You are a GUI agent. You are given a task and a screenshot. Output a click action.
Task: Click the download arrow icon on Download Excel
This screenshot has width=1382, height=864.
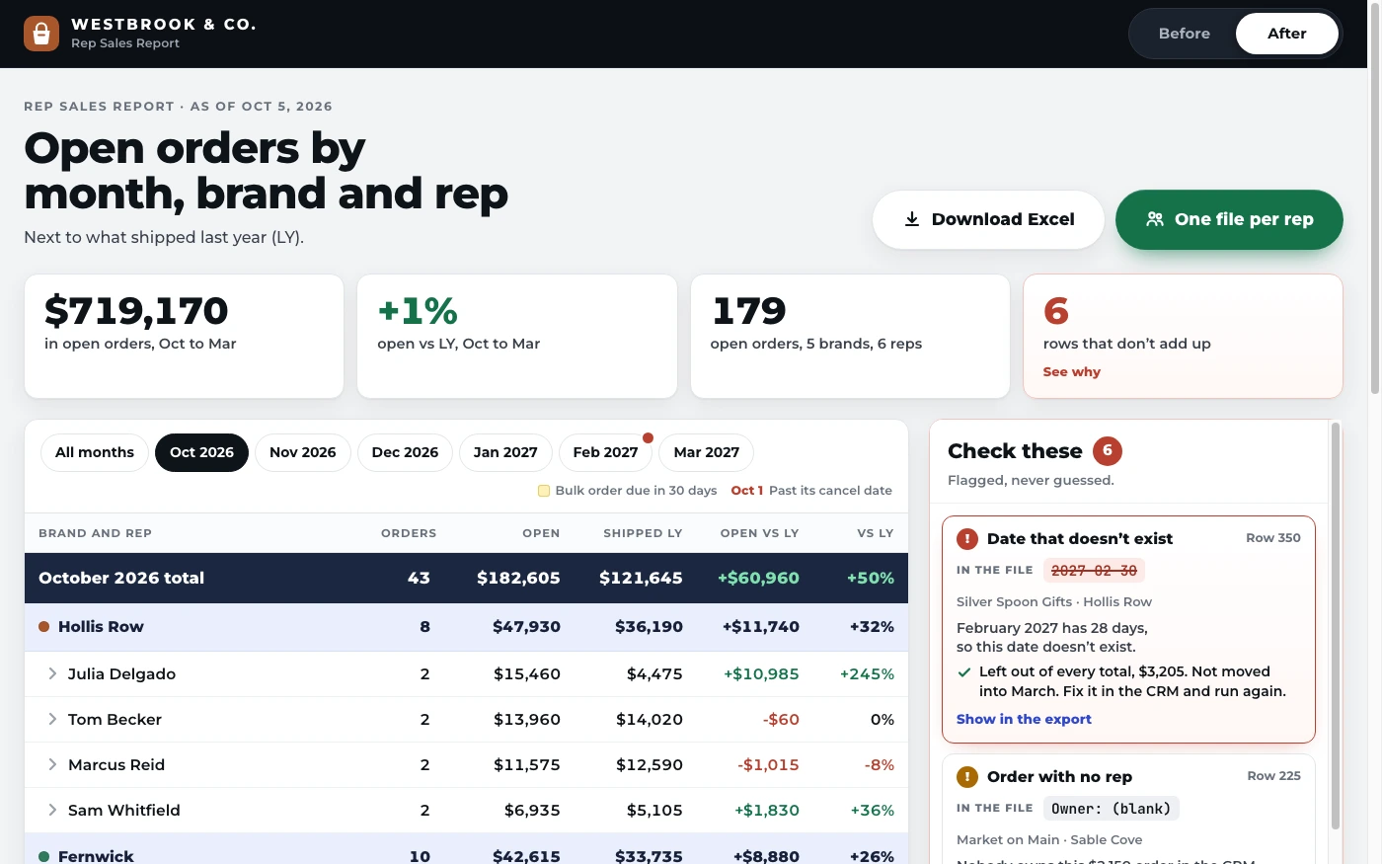point(912,219)
